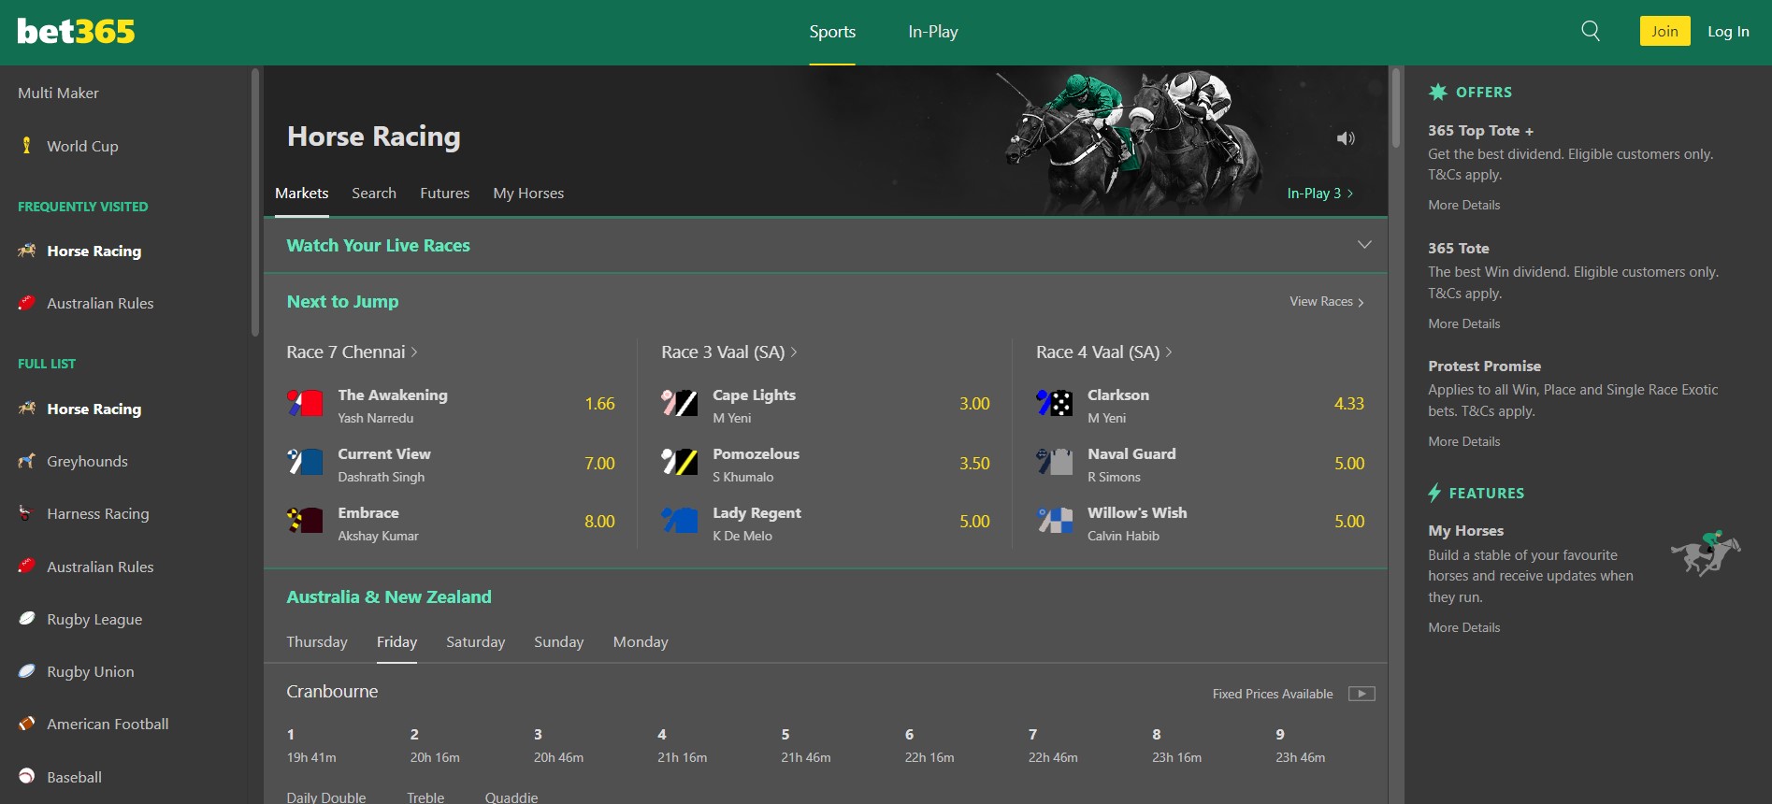Click The Awakening jockey silk icon
The height and width of the screenshot is (804, 1772).
(x=305, y=404)
